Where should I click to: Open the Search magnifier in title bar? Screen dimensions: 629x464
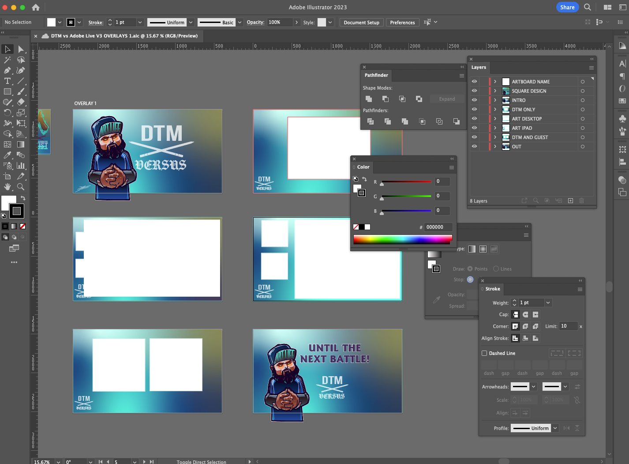pos(588,7)
